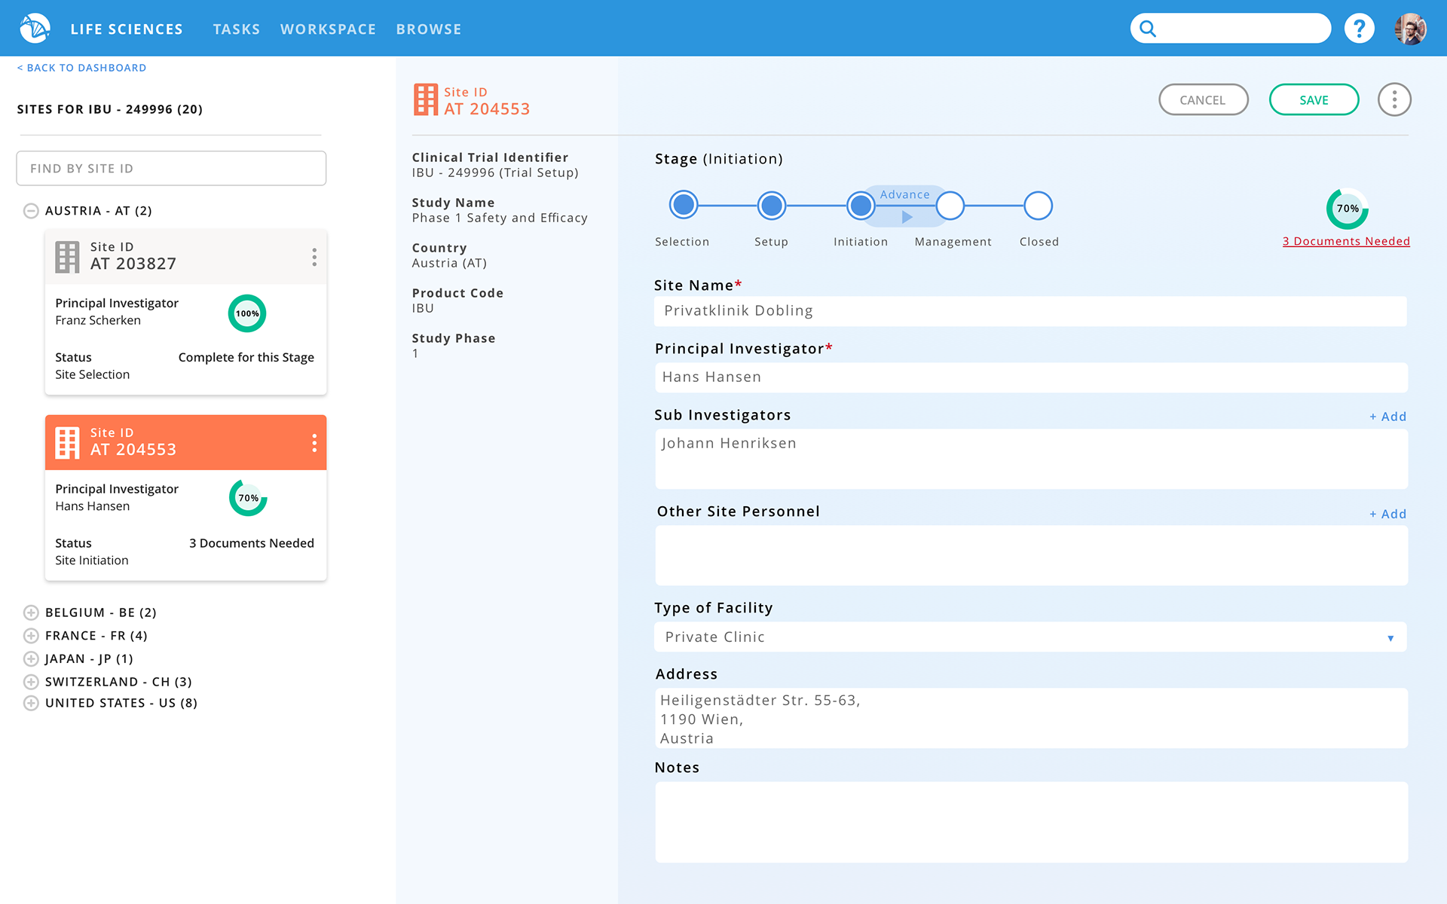
Task: Open the 3 Documents Needed link
Action: (1346, 241)
